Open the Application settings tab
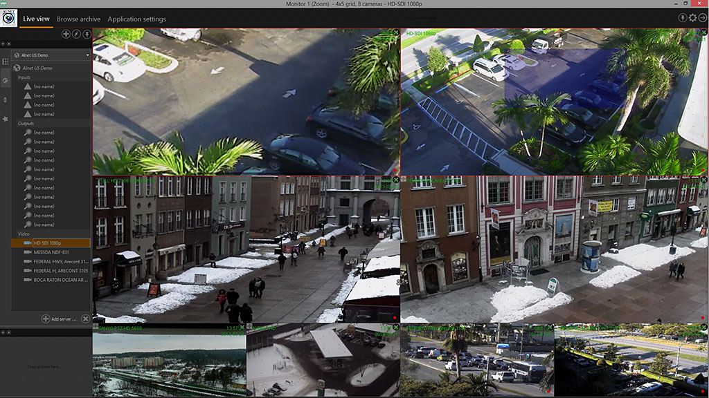Viewport: 709px width, 398px height. (136, 19)
